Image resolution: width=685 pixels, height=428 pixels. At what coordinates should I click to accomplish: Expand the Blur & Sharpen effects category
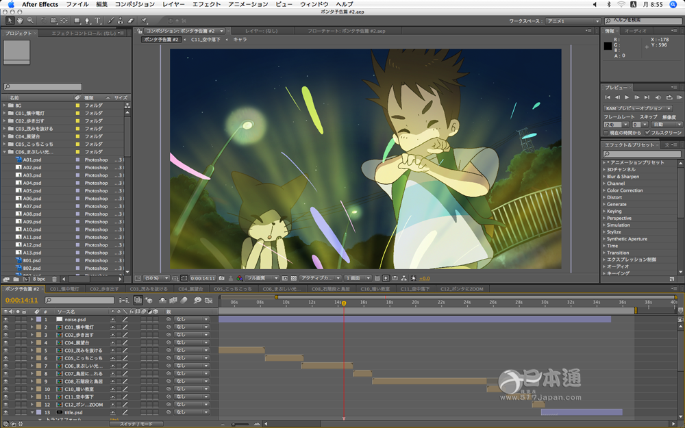605,177
